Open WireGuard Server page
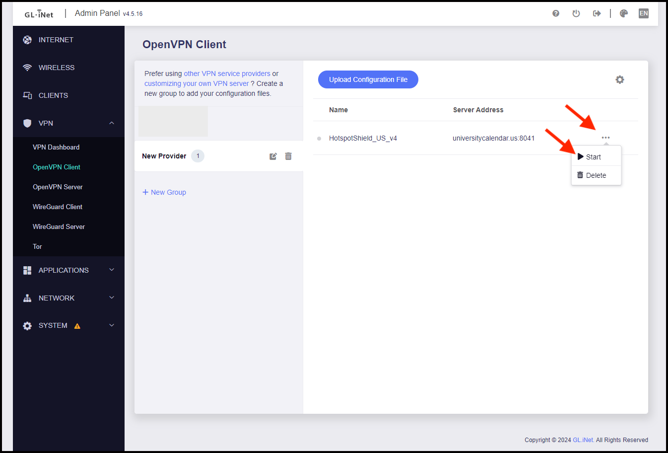This screenshot has width=668, height=453. point(59,226)
